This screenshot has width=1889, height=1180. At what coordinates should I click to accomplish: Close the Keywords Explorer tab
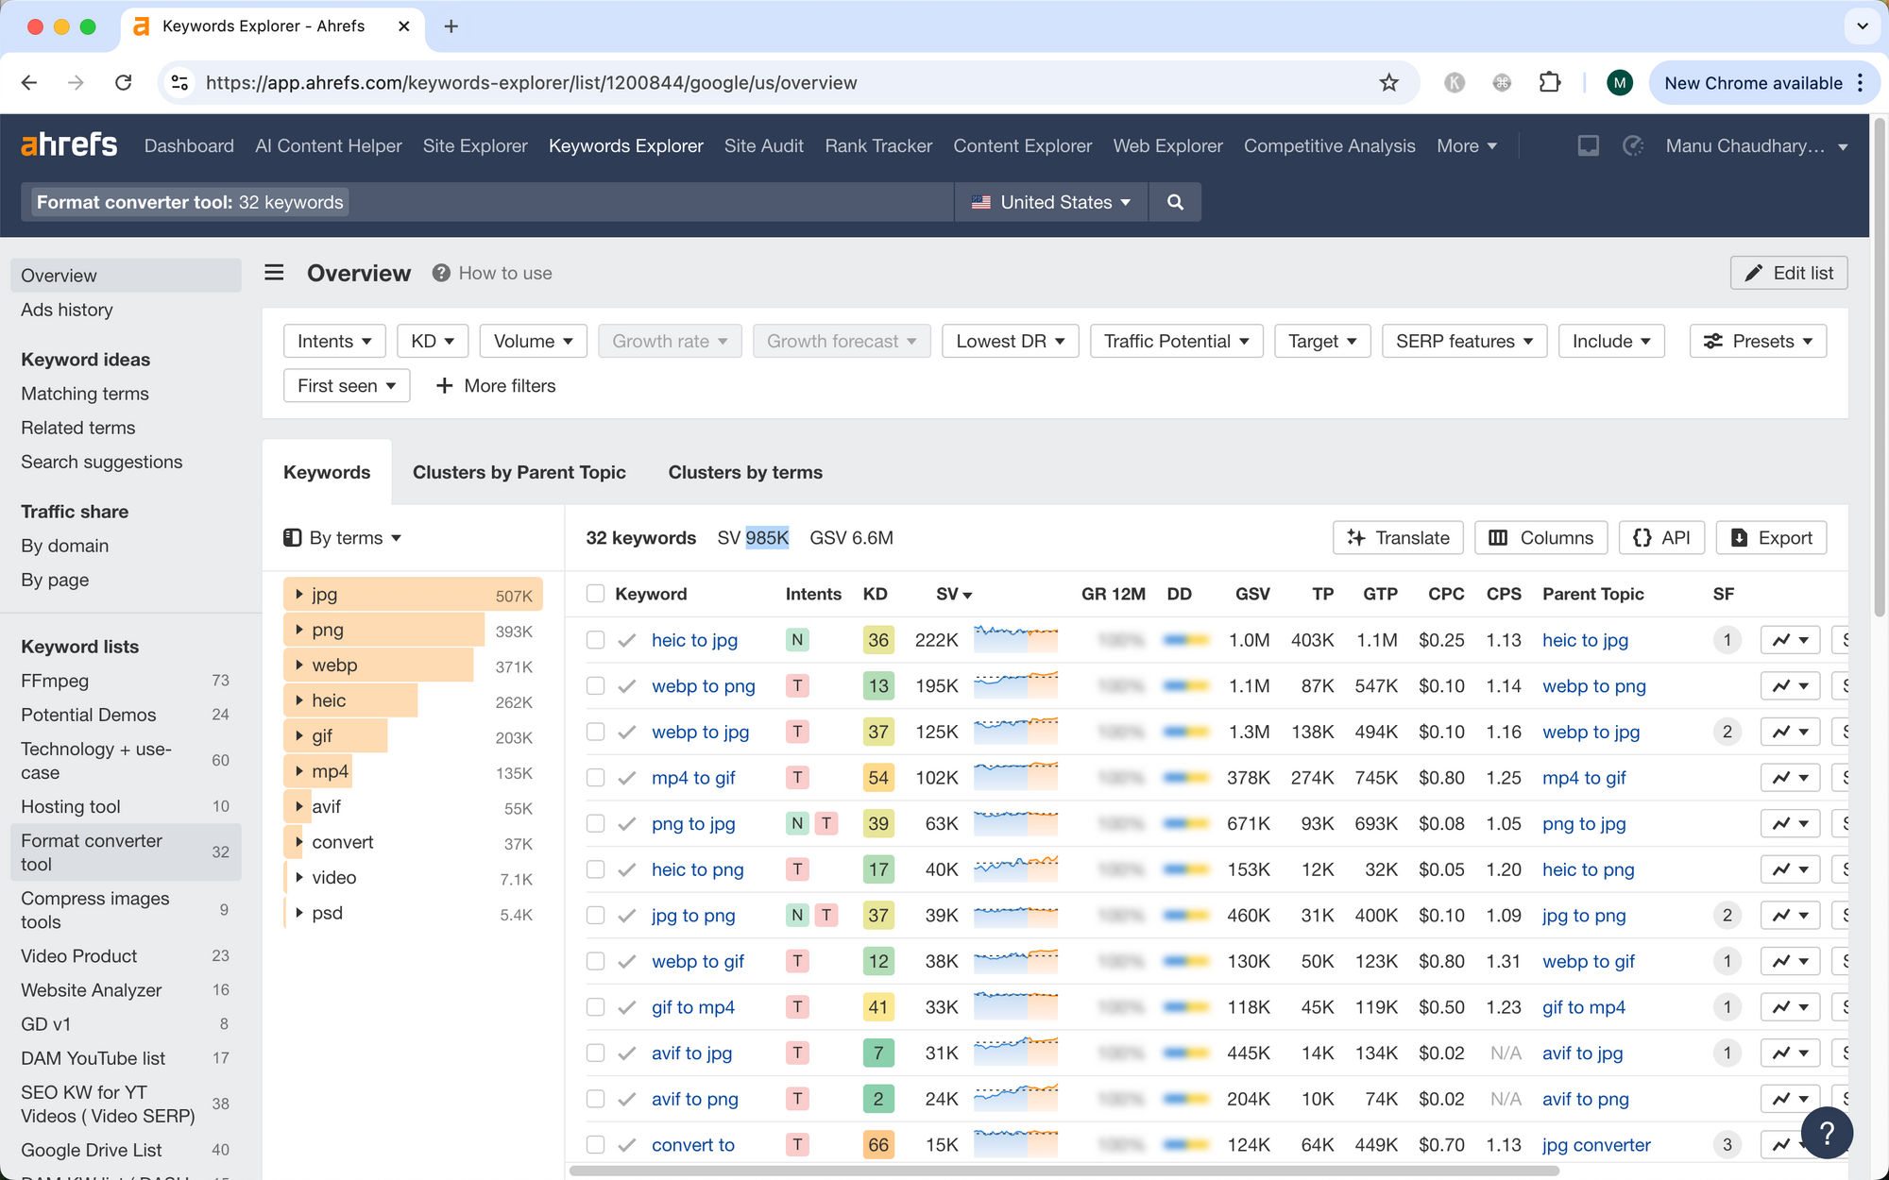pos(403,26)
